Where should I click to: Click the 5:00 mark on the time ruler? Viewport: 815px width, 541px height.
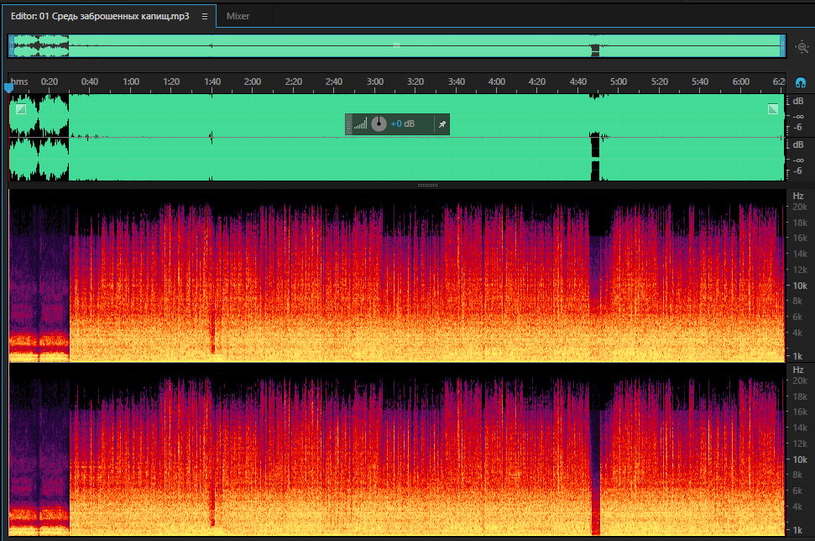pos(619,81)
